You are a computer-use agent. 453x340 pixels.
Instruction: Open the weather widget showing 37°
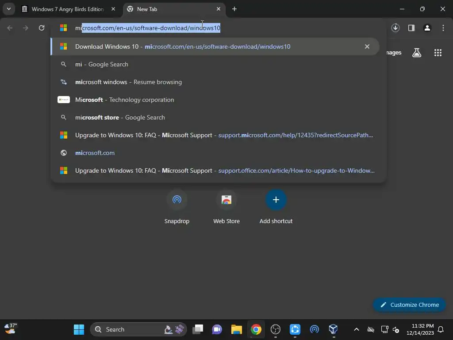point(11,329)
